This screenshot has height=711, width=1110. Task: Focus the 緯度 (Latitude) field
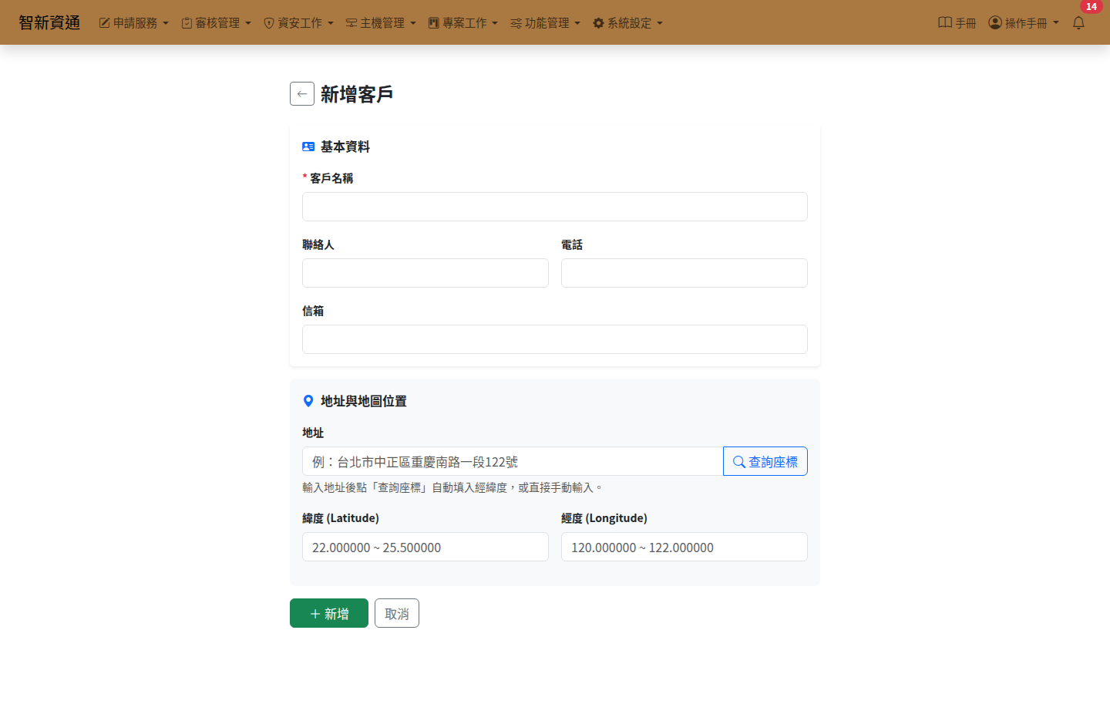425,547
